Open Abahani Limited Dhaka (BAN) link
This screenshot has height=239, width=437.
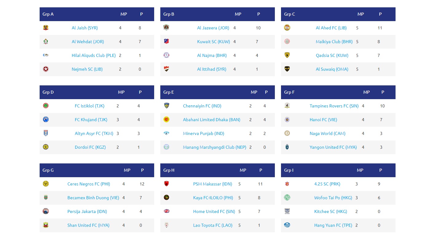tap(212, 120)
